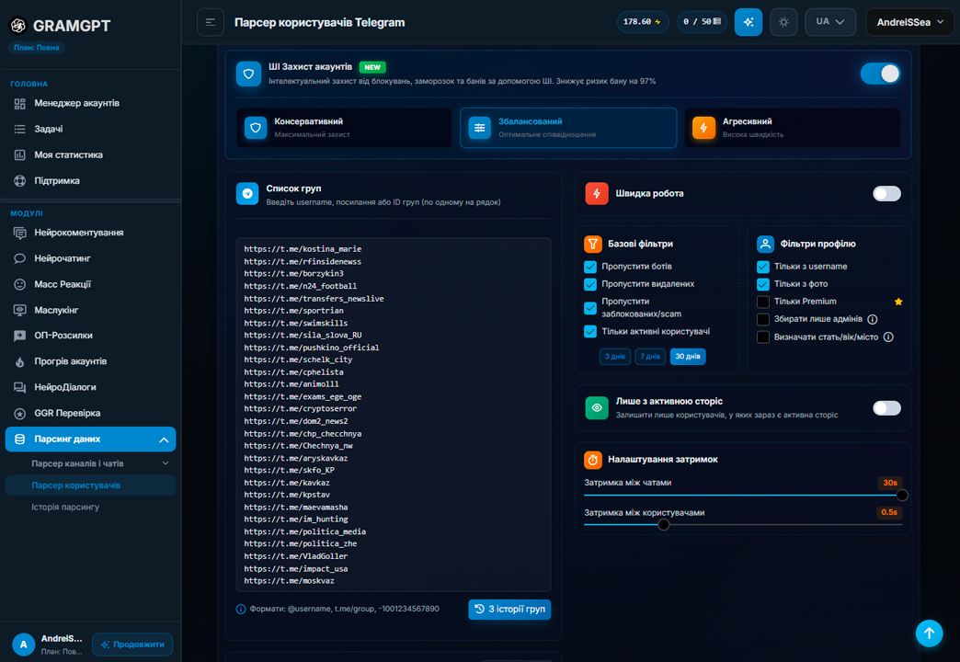Disable the ШІ Захист акаунтів toggle

pos(880,74)
